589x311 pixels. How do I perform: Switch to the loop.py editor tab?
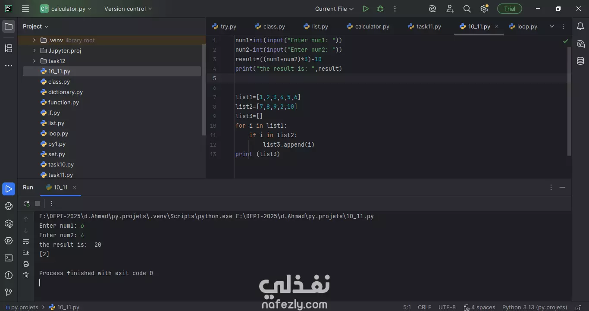523,26
